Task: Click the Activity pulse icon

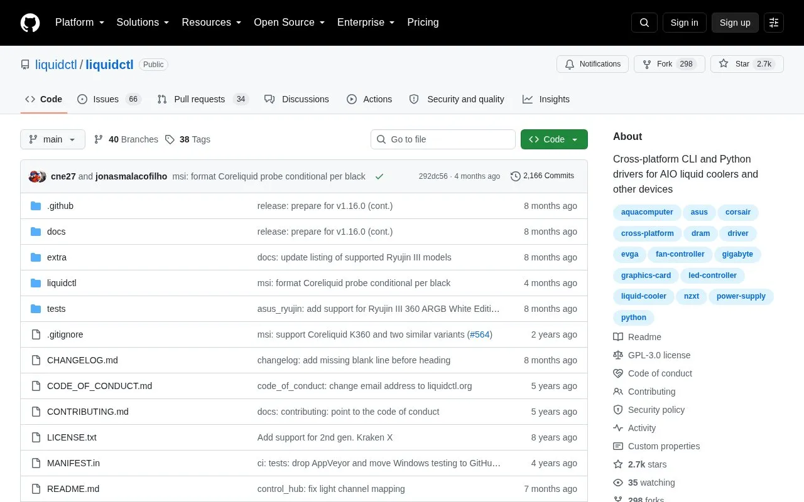Action: pos(618,428)
